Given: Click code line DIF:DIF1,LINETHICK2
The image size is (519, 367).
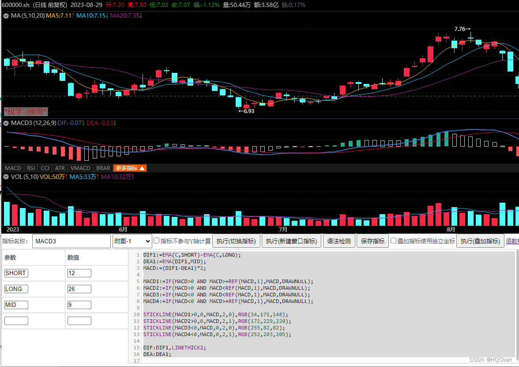Looking at the screenshot, I should coord(174,348).
